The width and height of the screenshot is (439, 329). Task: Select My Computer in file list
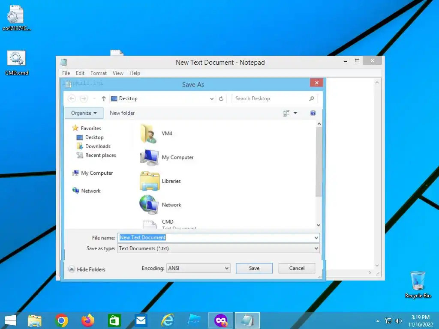click(x=167, y=157)
